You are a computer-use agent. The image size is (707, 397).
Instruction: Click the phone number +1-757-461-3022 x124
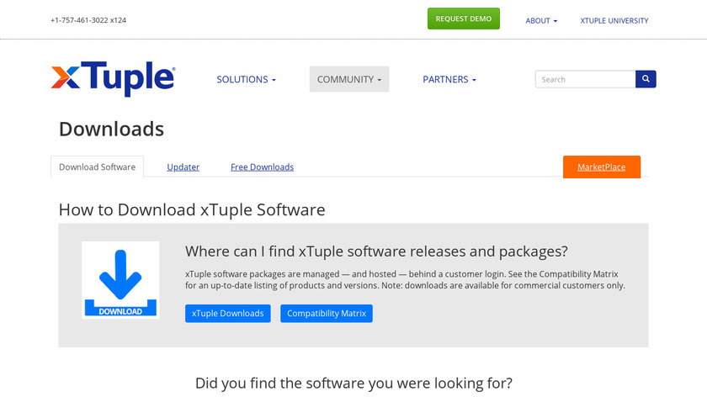[x=88, y=20]
